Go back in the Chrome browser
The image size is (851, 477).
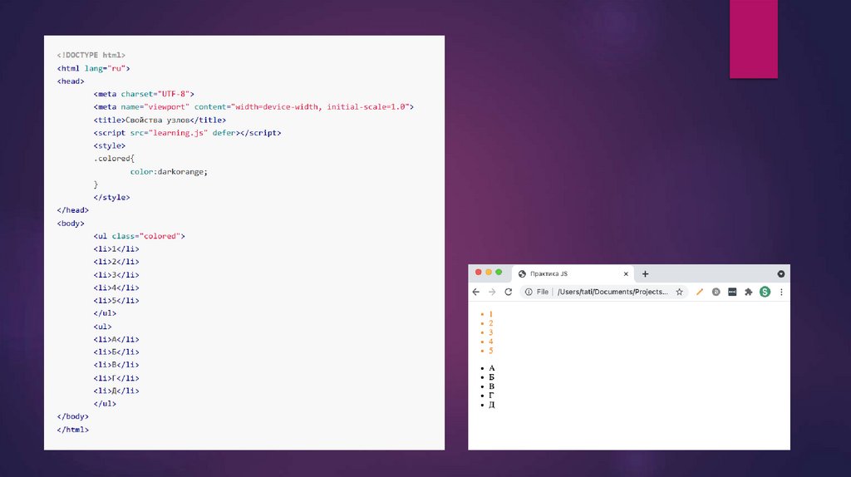[476, 292]
